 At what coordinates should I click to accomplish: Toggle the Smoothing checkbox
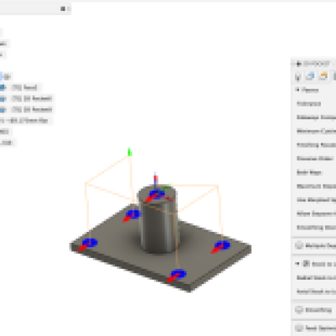[x=299, y=310]
